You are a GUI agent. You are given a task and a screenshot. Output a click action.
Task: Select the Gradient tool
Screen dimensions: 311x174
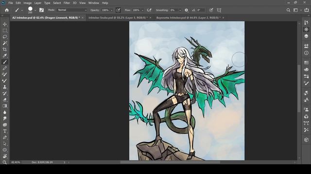(x=5, y=106)
